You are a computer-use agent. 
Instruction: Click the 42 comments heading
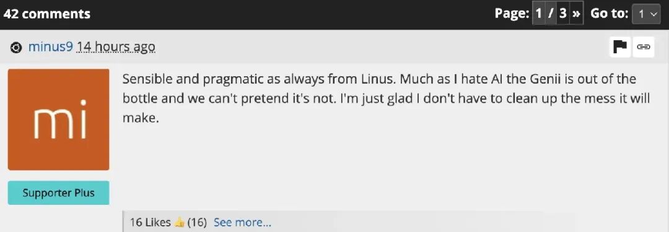coord(47,14)
